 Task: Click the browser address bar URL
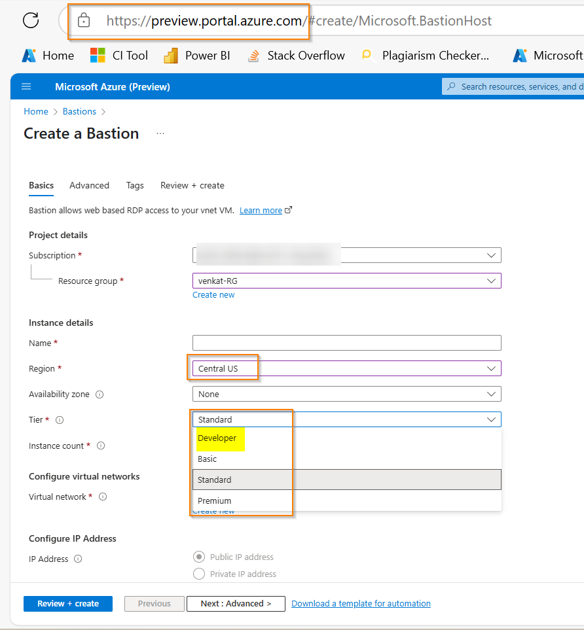coord(299,20)
